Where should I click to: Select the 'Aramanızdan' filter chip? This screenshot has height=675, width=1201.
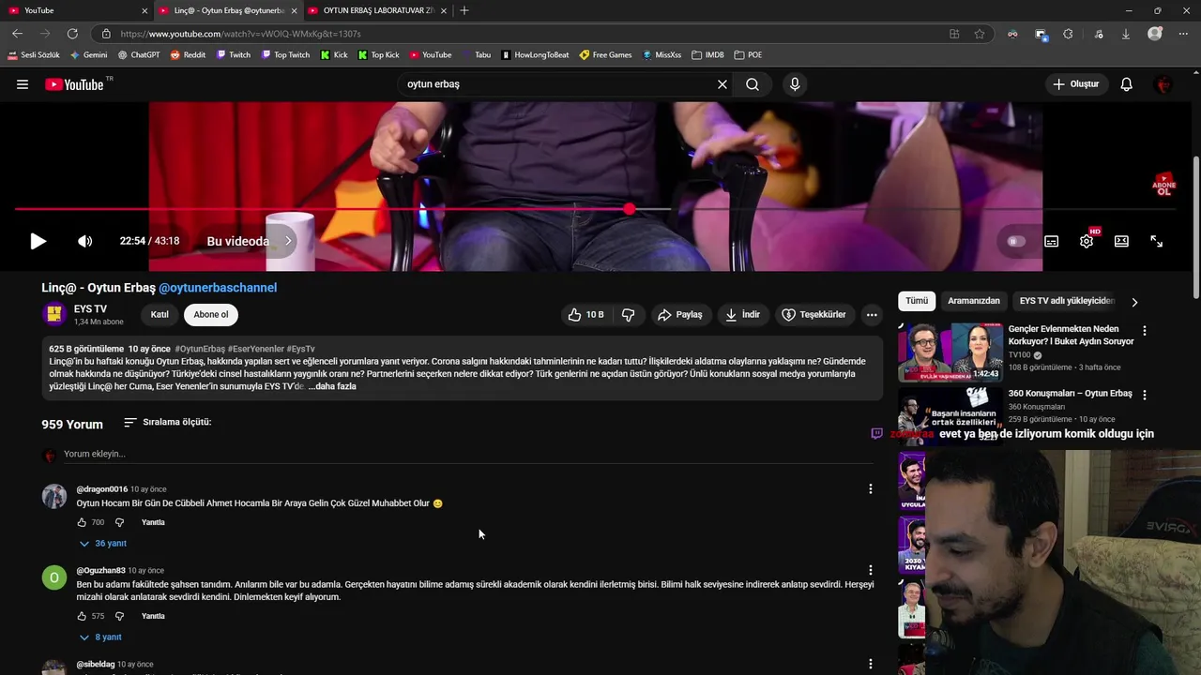(x=974, y=301)
